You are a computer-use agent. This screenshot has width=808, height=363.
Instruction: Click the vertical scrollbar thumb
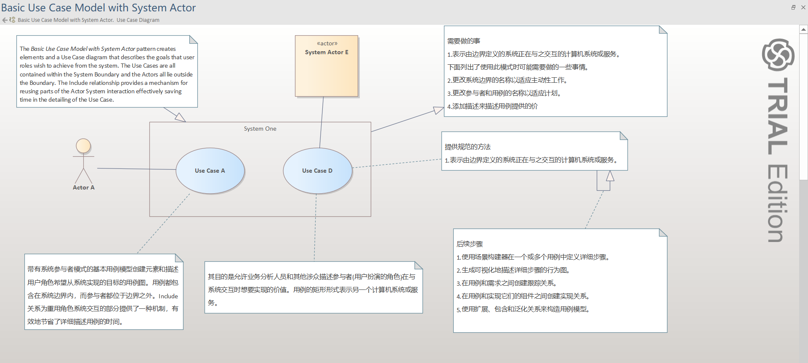click(x=803, y=107)
